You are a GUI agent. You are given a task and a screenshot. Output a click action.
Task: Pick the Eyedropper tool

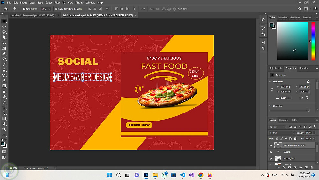4,53
